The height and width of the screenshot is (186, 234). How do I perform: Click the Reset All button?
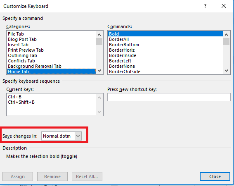click(x=87, y=176)
